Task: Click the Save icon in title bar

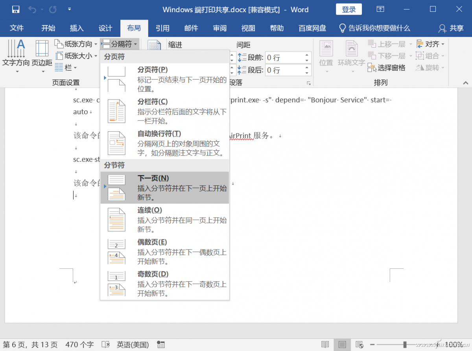Action: pos(16,9)
